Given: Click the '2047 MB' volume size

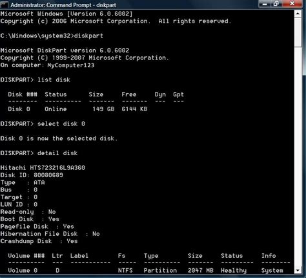Looking at the screenshot, I should [x=201, y=270].
